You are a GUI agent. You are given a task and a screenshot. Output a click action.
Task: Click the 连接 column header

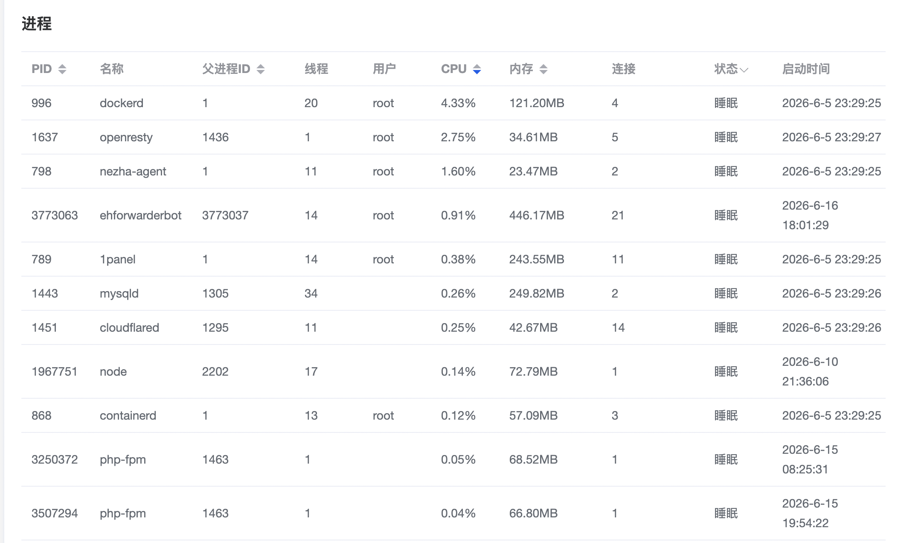[x=623, y=69]
